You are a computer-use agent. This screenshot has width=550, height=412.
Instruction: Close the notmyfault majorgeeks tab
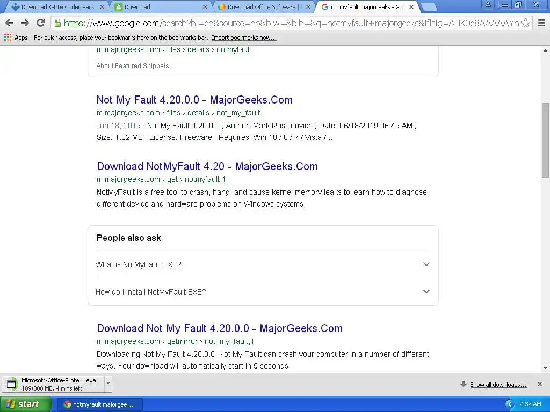click(x=411, y=7)
